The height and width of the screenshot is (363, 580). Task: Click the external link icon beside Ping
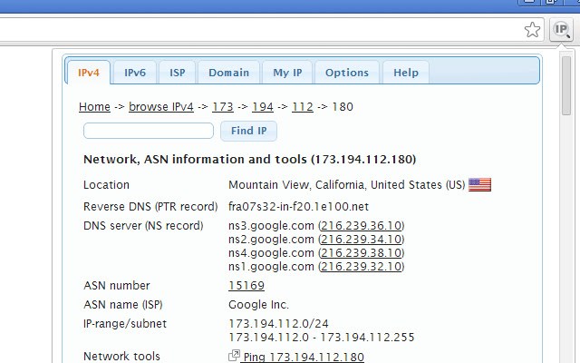coord(234,356)
